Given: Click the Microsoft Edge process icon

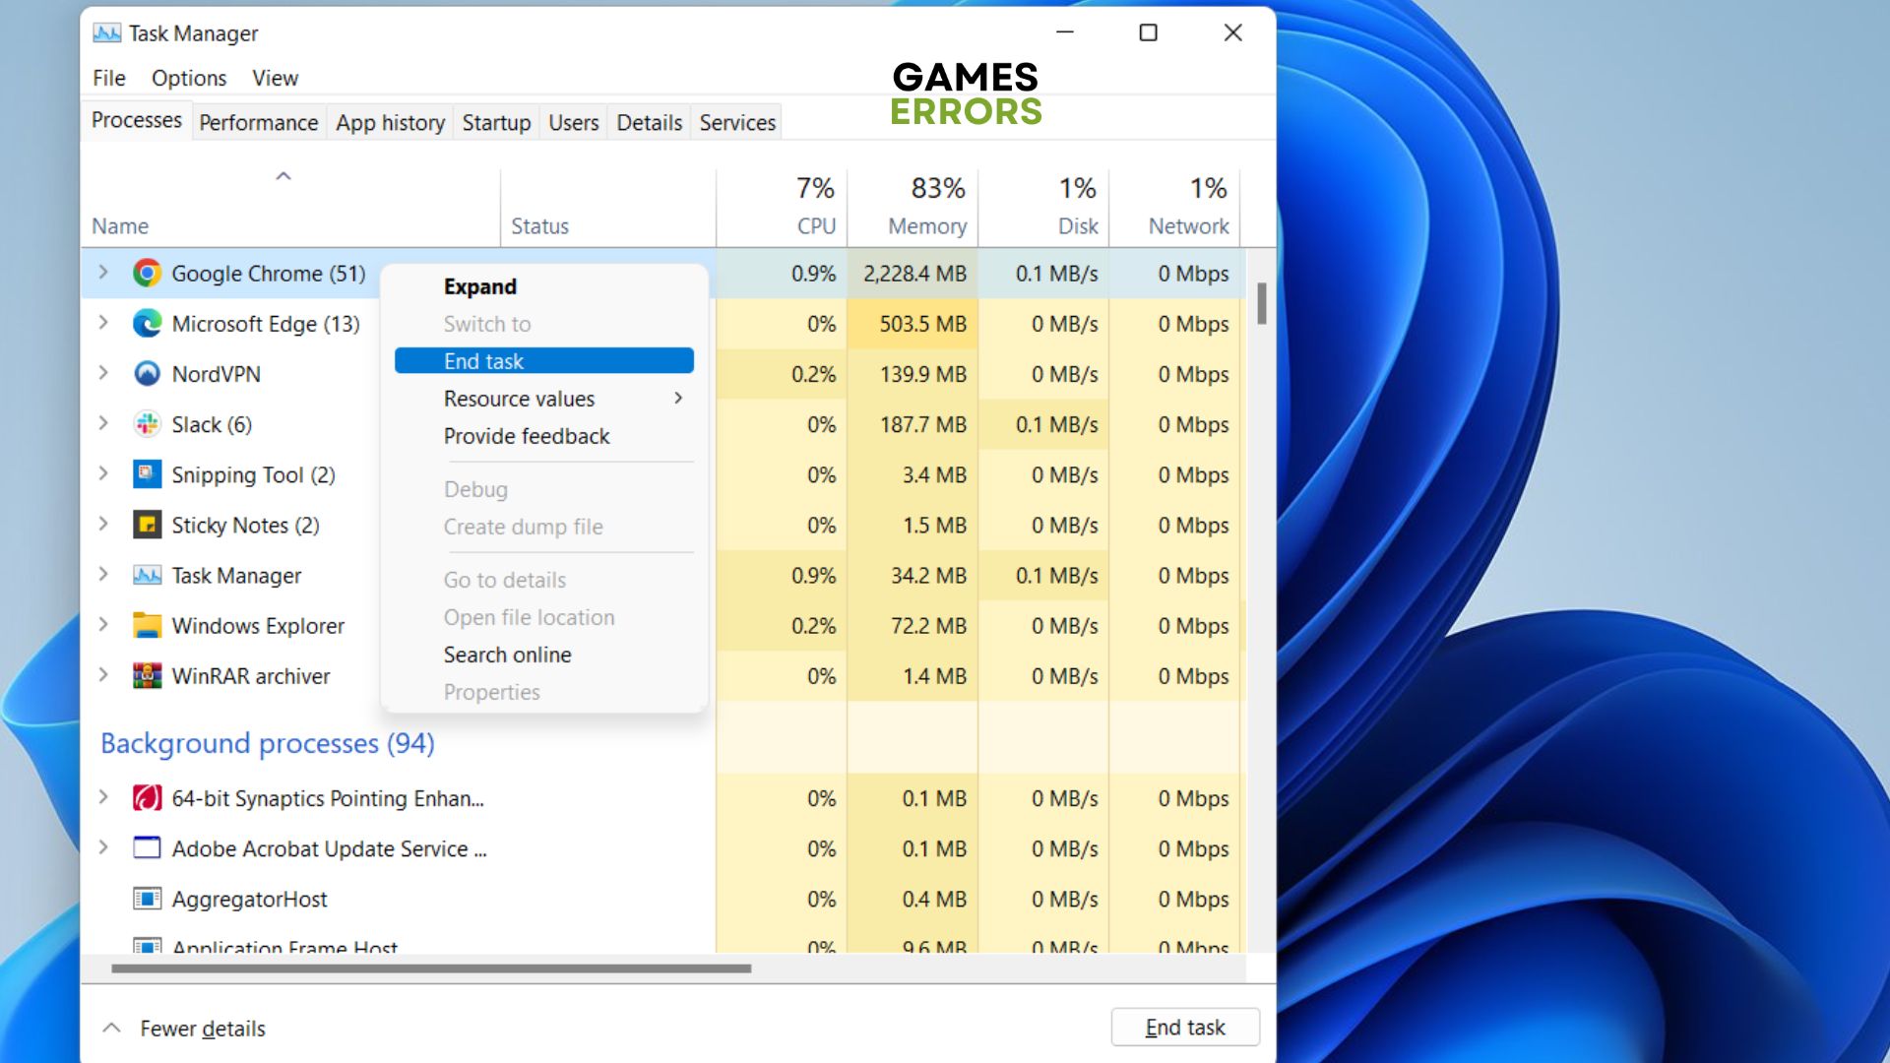Looking at the screenshot, I should (147, 324).
